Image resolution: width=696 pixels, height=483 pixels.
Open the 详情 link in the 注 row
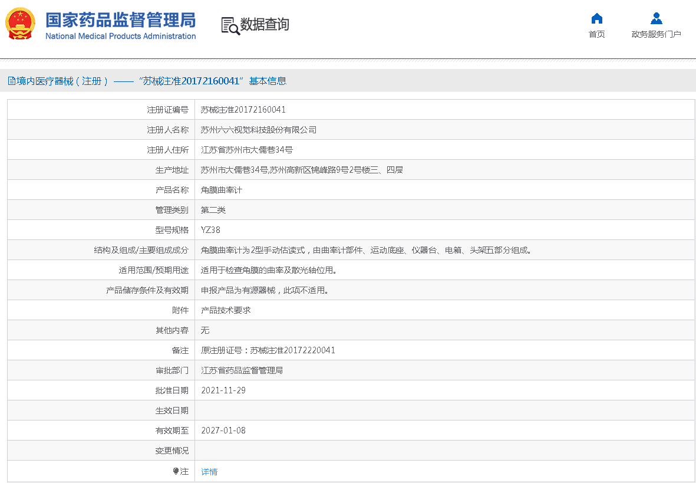209,472
